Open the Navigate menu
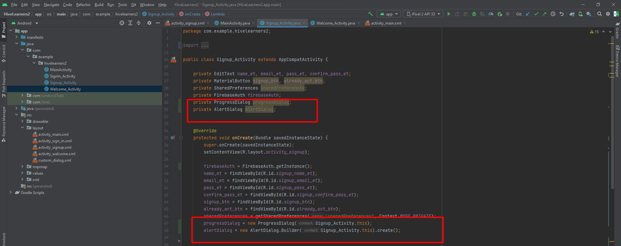 pos(51,4)
